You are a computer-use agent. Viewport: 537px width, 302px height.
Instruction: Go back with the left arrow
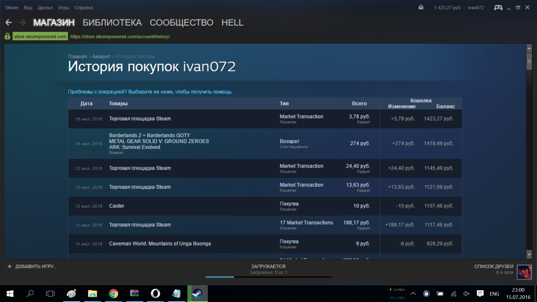9,22
